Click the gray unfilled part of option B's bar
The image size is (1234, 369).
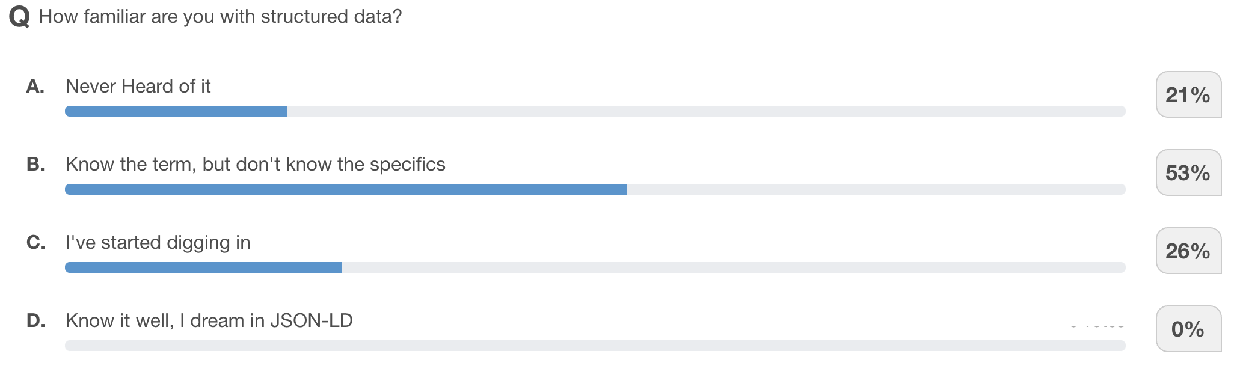click(876, 189)
